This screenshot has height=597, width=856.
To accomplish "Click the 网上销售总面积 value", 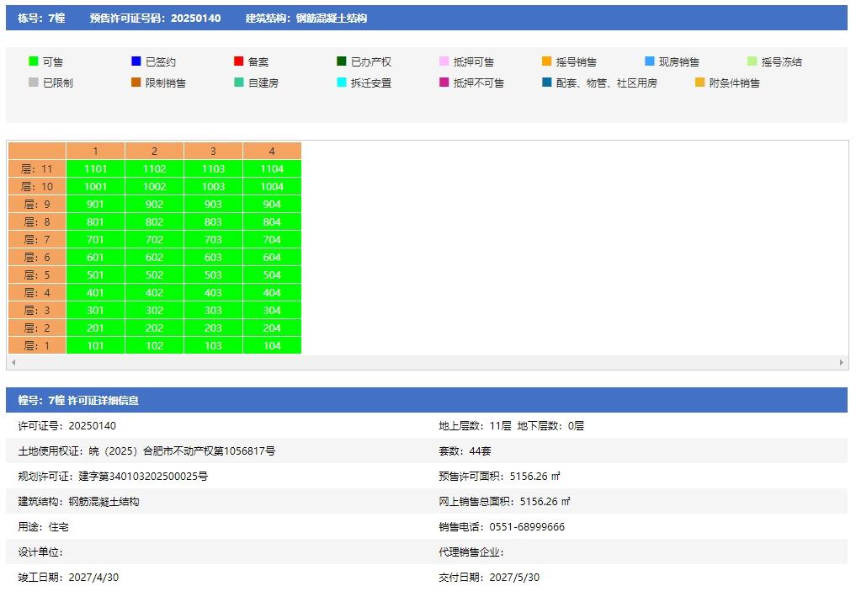I will [x=504, y=501].
